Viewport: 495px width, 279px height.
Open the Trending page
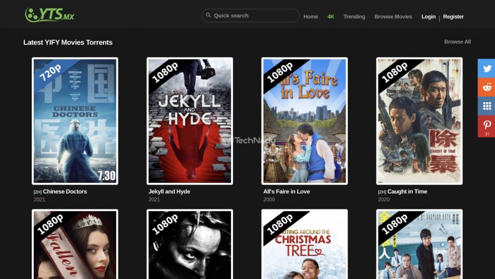pos(354,17)
